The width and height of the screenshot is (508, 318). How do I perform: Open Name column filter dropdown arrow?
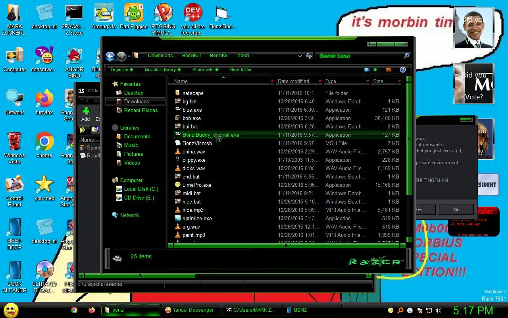[x=272, y=81]
